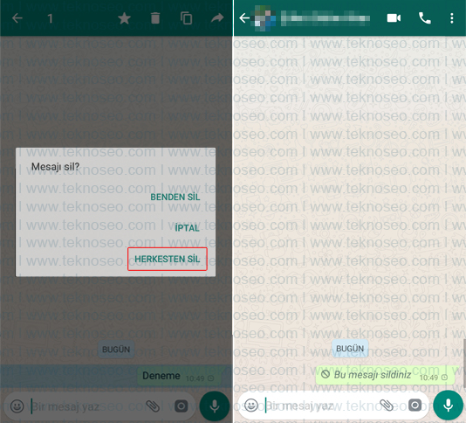Attach file via left paperclip icon

click(153, 406)
